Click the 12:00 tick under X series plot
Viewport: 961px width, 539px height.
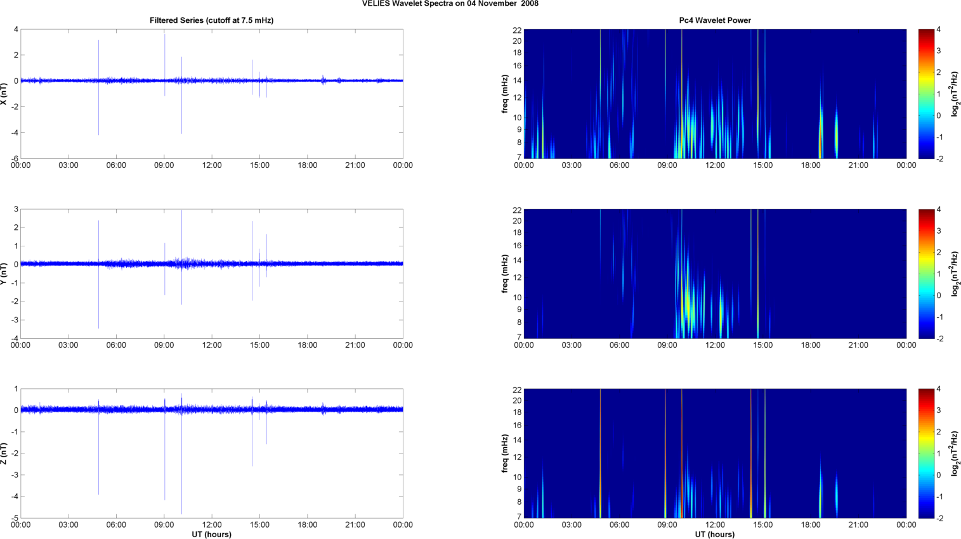pos(212,165)
